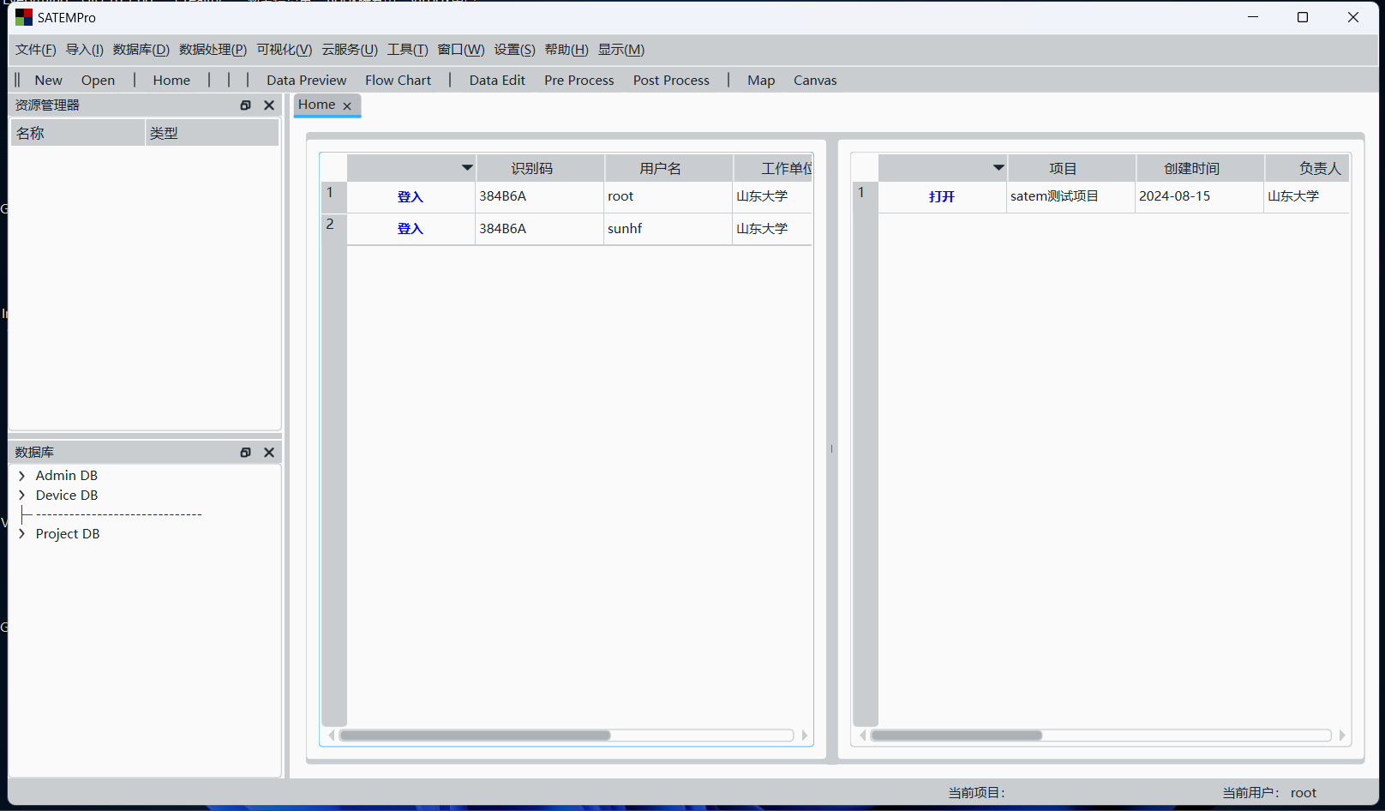Screen dimensions: 1385x811
Task: Float the 数据库 panel
Action: [246, 453]
